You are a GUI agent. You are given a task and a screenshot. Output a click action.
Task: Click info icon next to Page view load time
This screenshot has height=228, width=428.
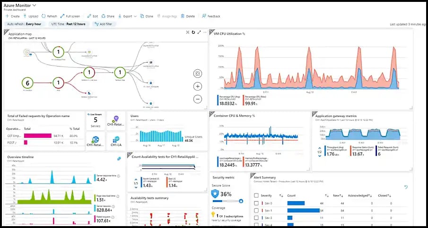118,195
